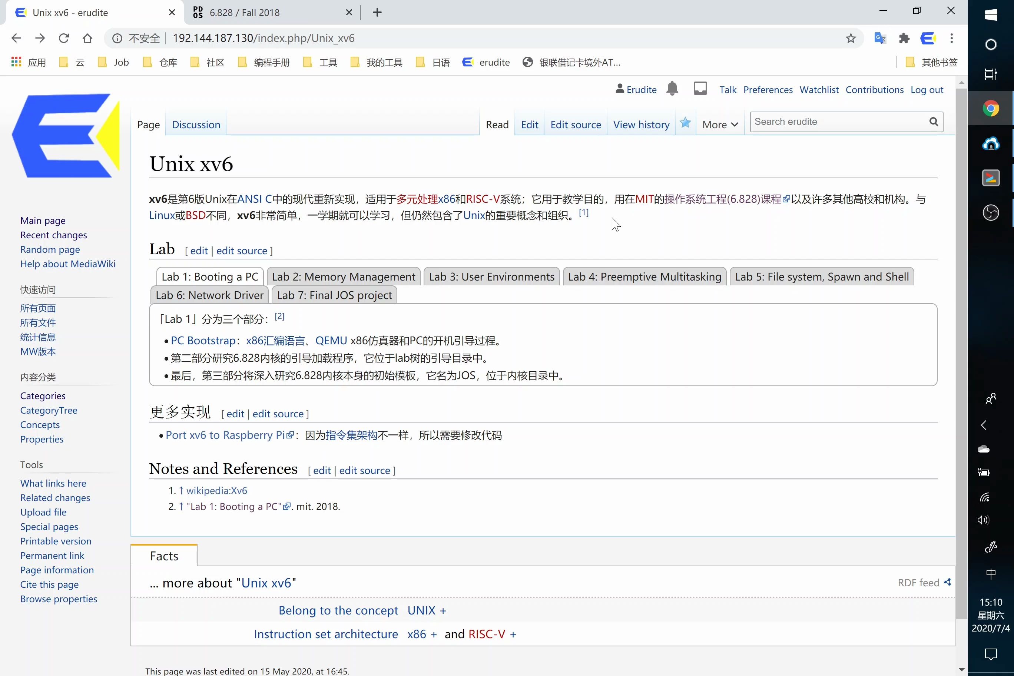Open Task View from the taskbar
Image resolution: width=1014 pixels, height=676 pixels.
[x=990, y=74]
